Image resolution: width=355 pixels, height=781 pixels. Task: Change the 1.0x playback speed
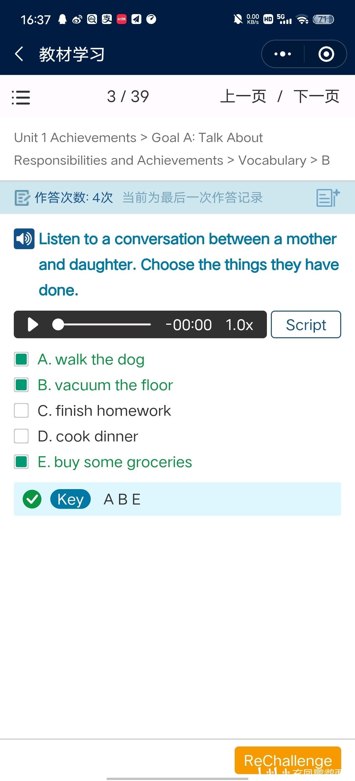[239, 325]
